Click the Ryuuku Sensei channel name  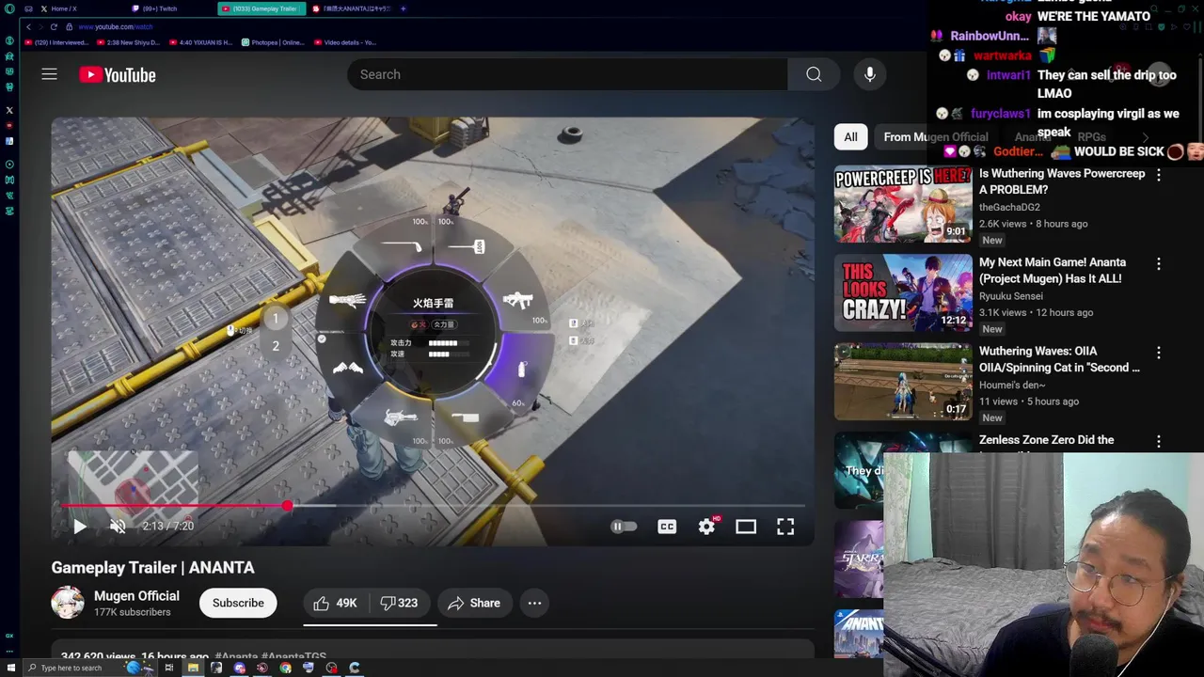coord(1011,295)
